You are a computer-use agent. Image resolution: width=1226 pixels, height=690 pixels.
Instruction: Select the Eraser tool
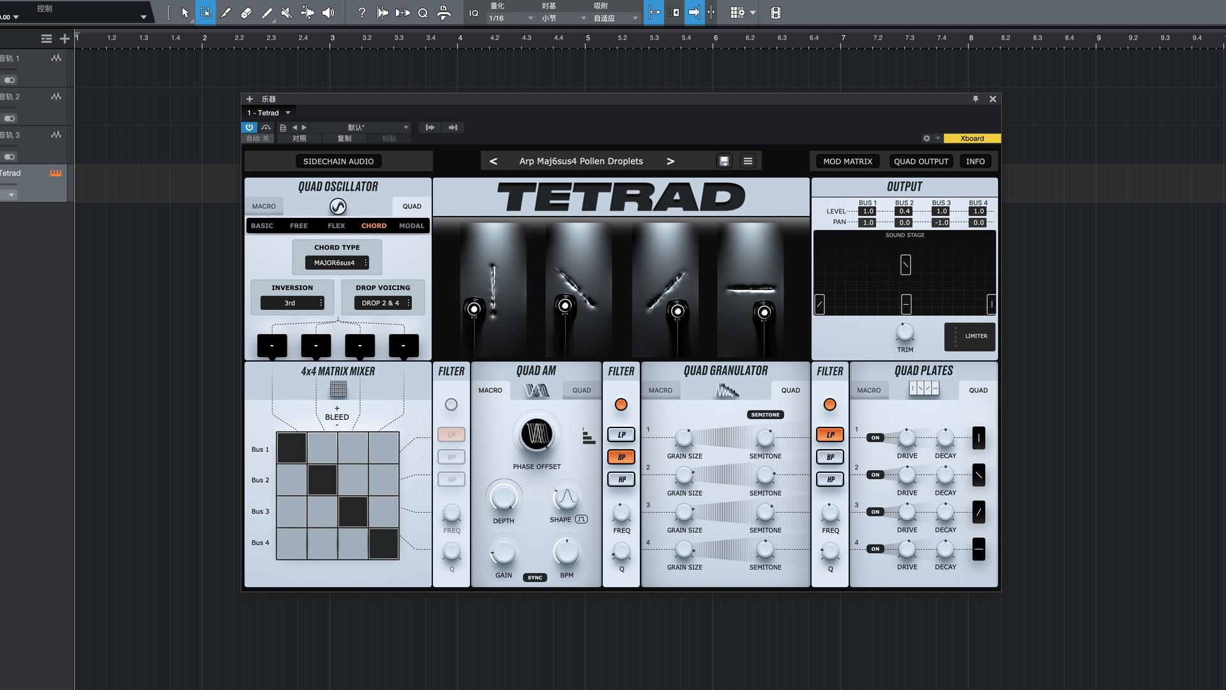[246, 12]
